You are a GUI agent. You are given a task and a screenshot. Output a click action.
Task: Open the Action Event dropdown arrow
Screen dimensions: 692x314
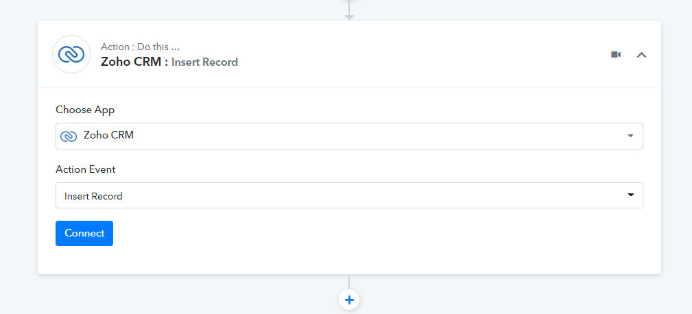631,195
